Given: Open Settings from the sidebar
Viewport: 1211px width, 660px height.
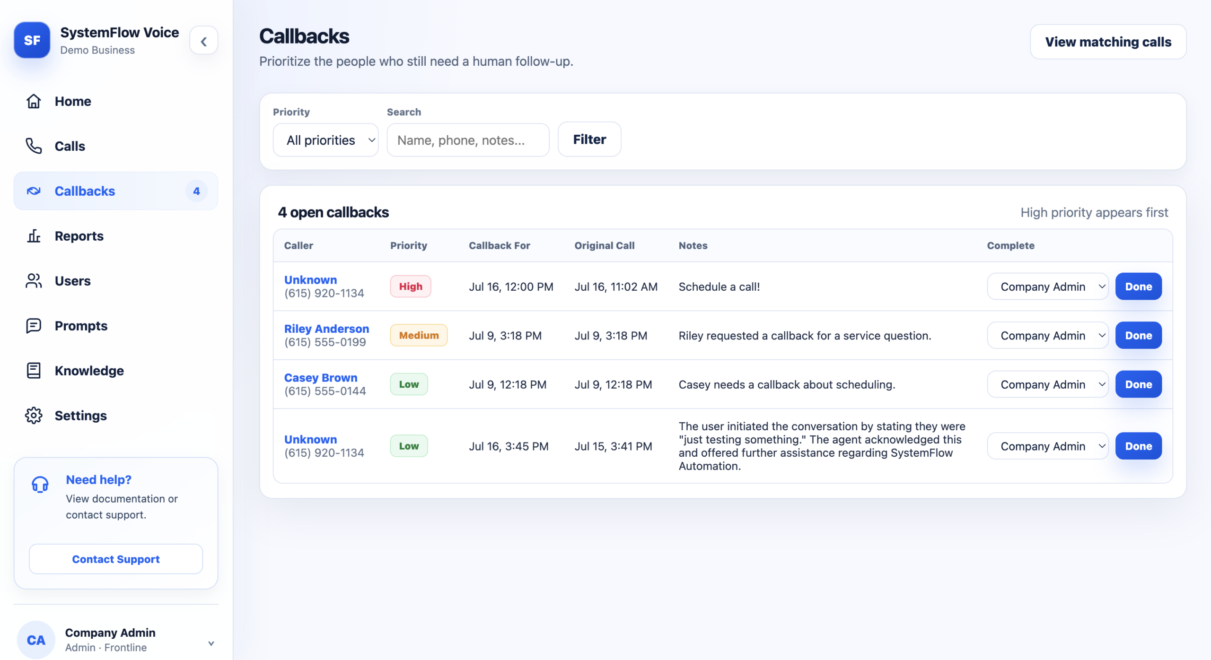Looking at the screenshot, I should coord(116,416).
